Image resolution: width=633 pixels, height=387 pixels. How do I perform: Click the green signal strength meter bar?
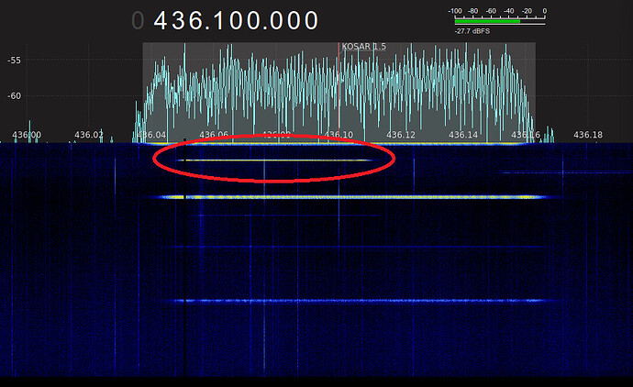click(487, 21)
